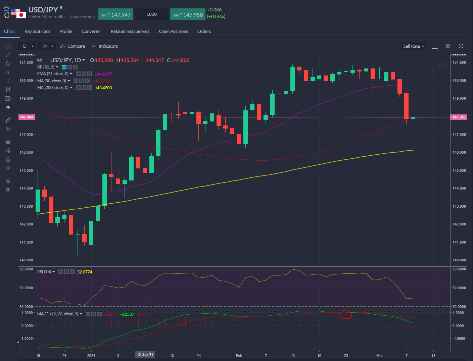Open chart settings with the gear icon
This screenshot has width=473, height=361.
pos(448,46)
